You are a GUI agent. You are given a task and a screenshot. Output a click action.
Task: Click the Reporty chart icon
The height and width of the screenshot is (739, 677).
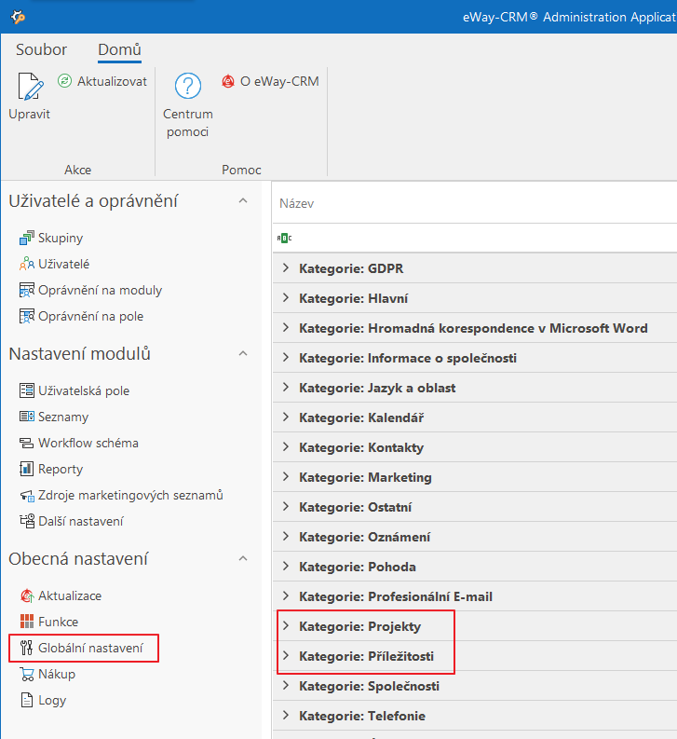coord(26,469)
